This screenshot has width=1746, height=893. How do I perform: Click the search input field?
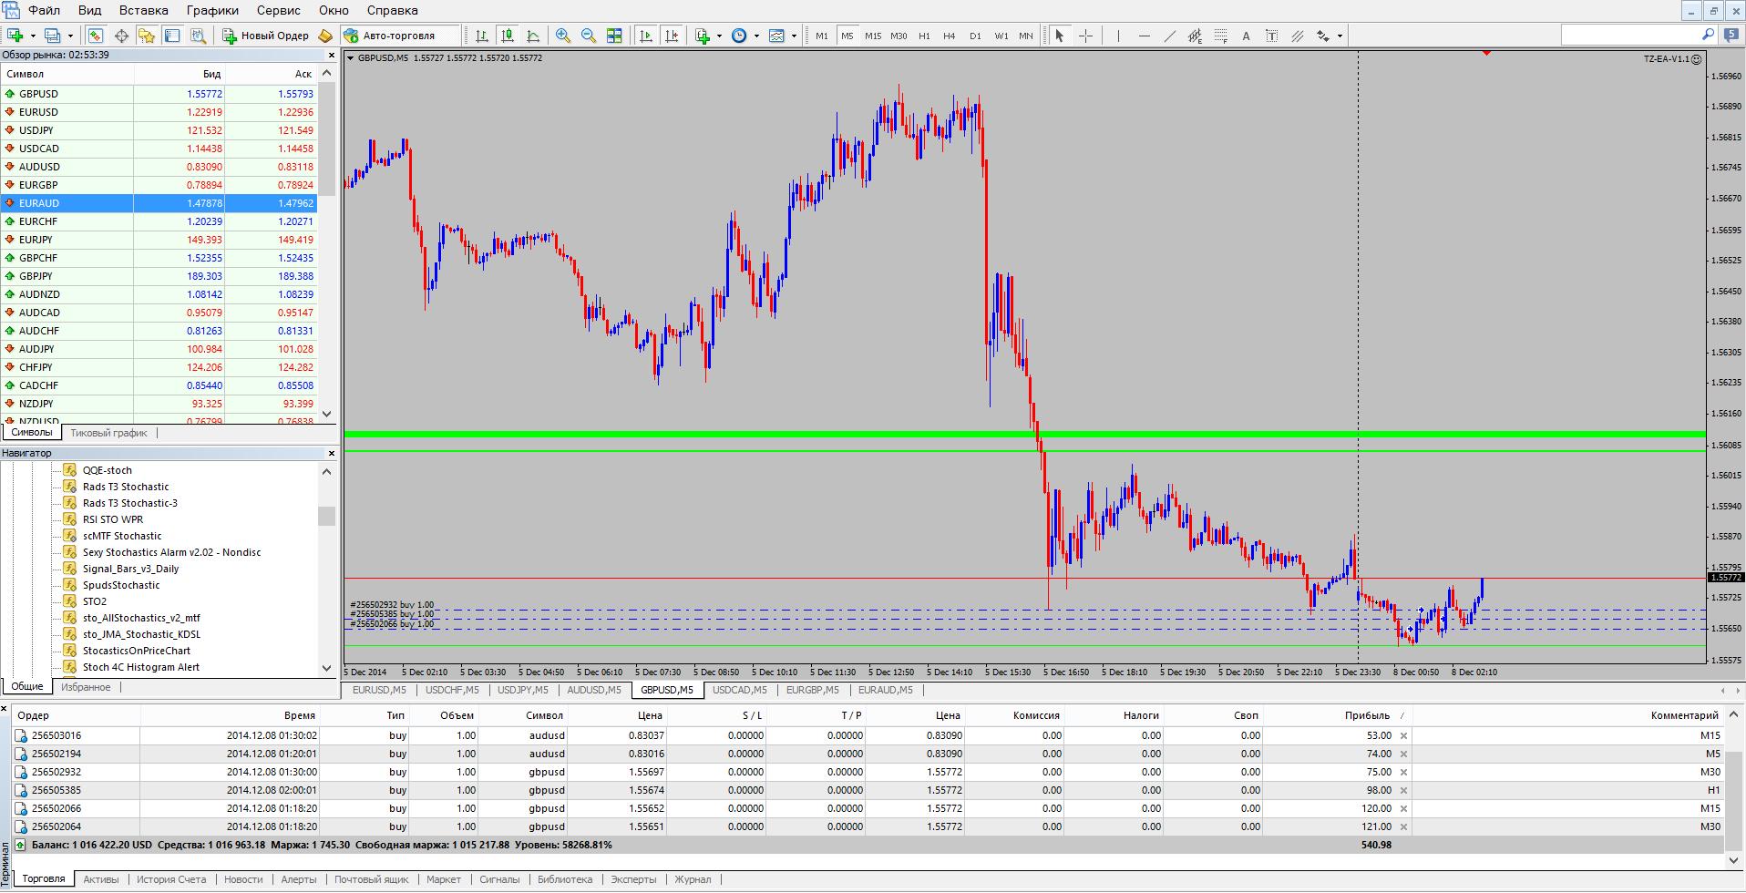[x=1638, y=35]
